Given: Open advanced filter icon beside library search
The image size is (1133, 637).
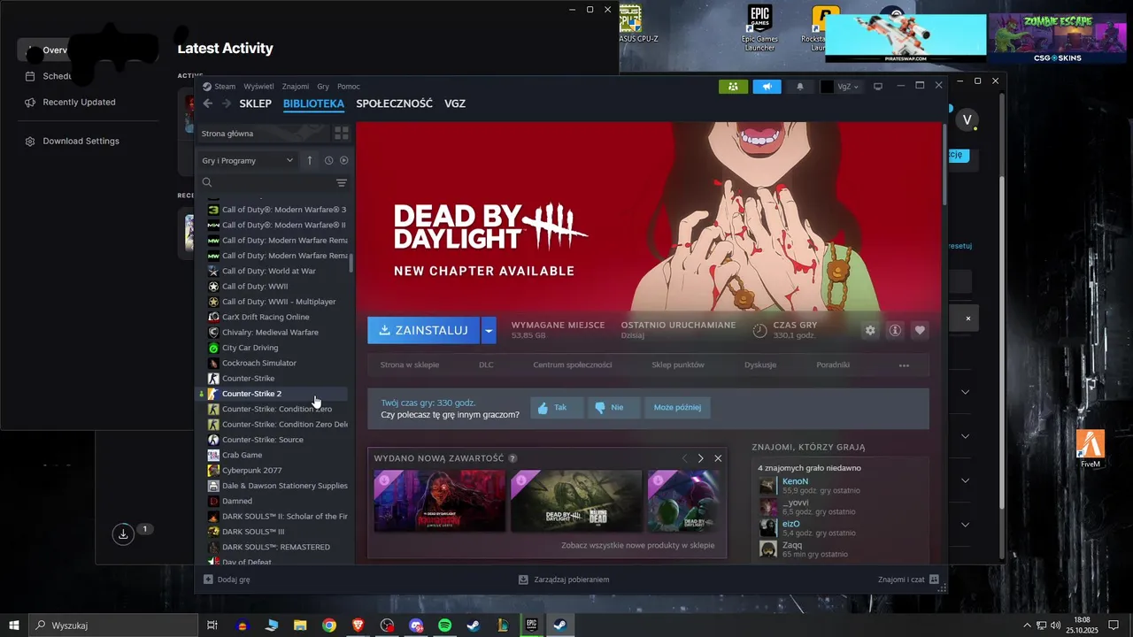Looking at the screenshot, I should tap(342, 183).
